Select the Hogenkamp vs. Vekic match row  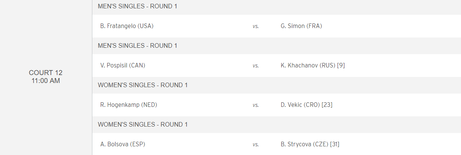click(277, 105)
